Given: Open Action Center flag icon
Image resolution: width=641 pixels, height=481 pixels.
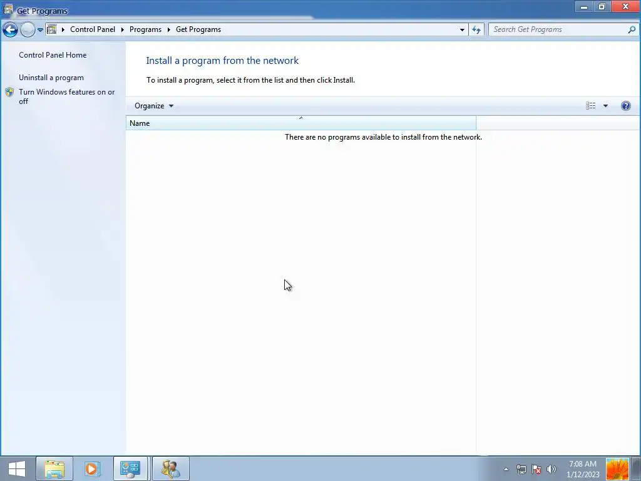Looking at the screenshot, I should pos(536,469).
